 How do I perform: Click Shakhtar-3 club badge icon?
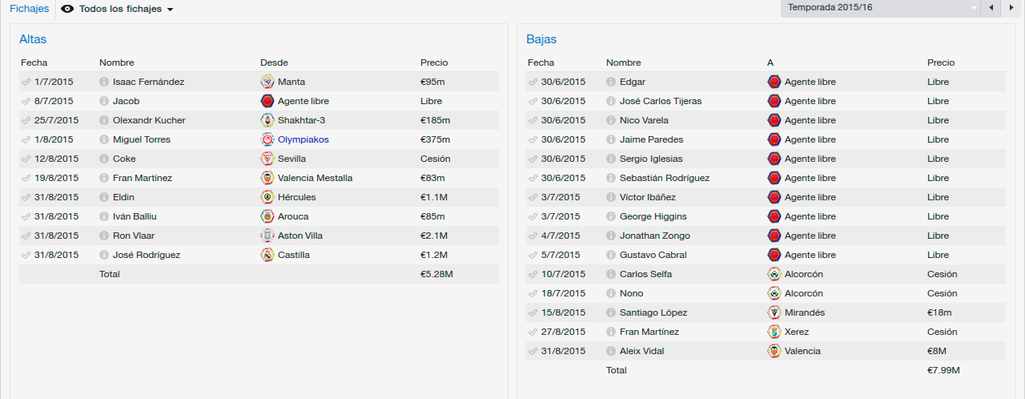(x=267, y=120)
